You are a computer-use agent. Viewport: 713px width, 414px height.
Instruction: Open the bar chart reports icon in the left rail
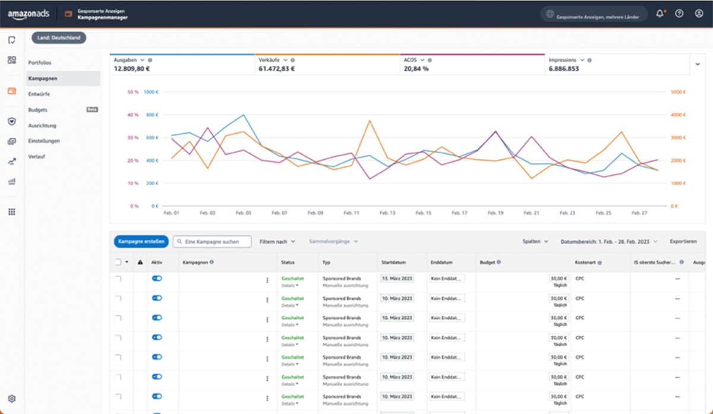click(11, 181)
